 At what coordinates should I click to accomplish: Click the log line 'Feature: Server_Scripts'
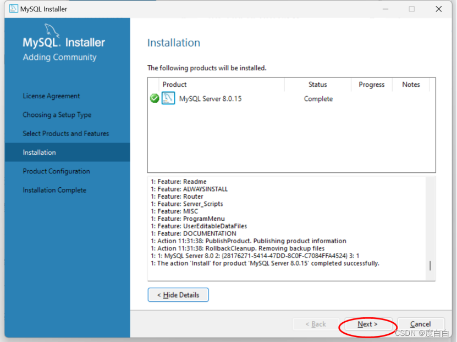point(187,204)
